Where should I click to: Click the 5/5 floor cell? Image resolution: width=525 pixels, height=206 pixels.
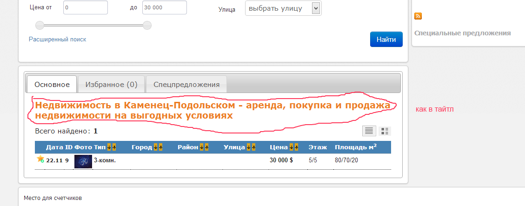point(313,160)
